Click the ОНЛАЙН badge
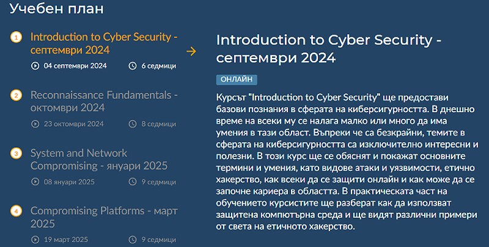 (x=237, y=80)
